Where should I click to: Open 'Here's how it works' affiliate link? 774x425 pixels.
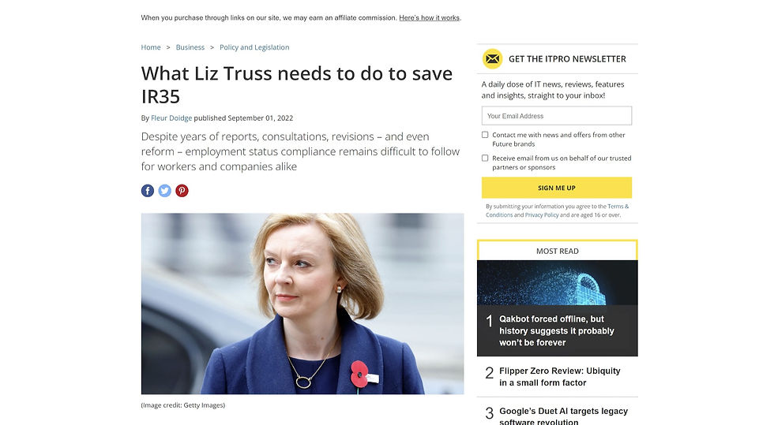430,18
